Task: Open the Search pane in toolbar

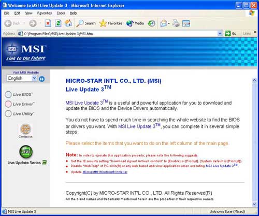Action: pyautogui.click(x=86, y=23)
